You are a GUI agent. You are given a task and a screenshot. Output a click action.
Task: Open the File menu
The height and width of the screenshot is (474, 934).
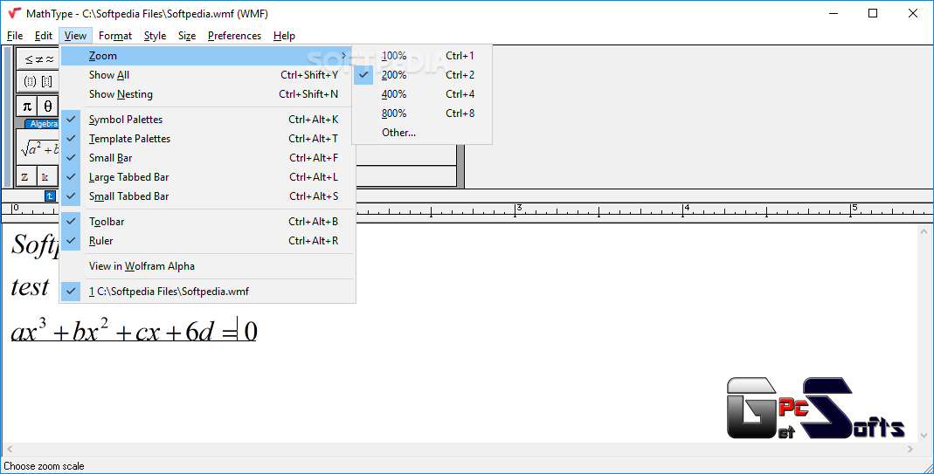[15, 36]
